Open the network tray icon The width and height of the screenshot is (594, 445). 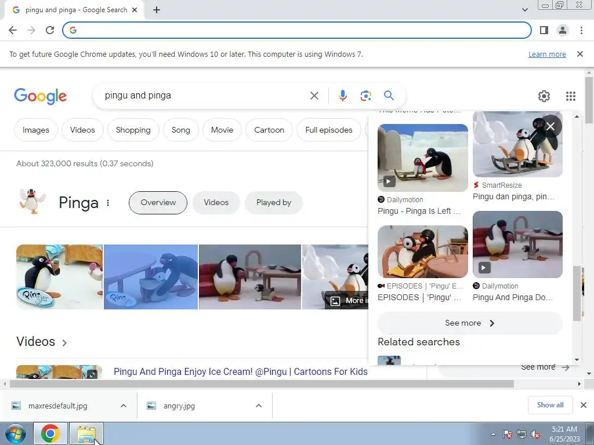click(521, 434)
